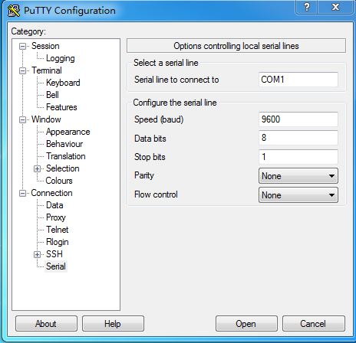Click the 'Category:' label
Image resolution: width=356 pixels, height=343 pixels.
point(28,31)
